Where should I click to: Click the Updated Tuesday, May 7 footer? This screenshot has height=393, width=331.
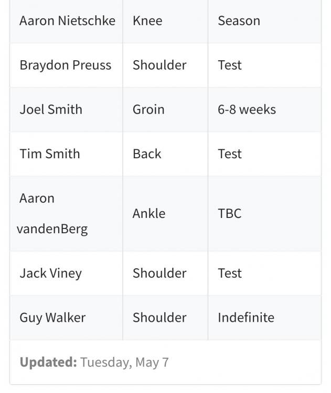click(x=94, y=362)
